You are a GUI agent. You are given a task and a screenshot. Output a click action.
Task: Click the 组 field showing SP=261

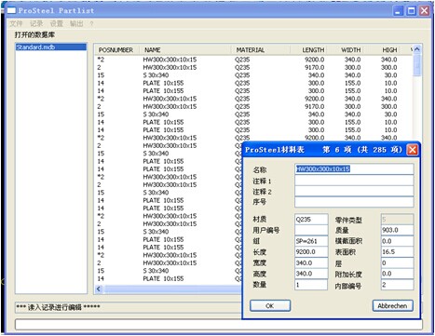point(311,241)
